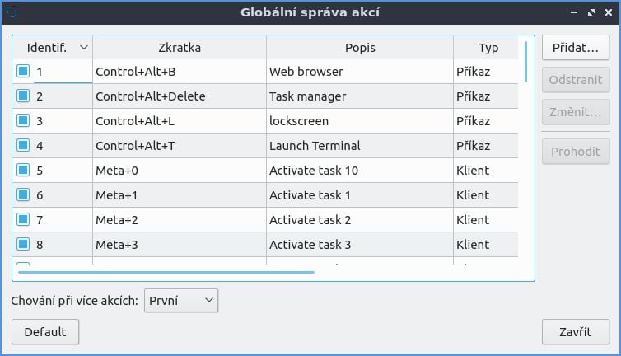Click the window shade (roll-up) icon in title bar
The height and width of the screenshot is (356, 621).
pos(575,12)
